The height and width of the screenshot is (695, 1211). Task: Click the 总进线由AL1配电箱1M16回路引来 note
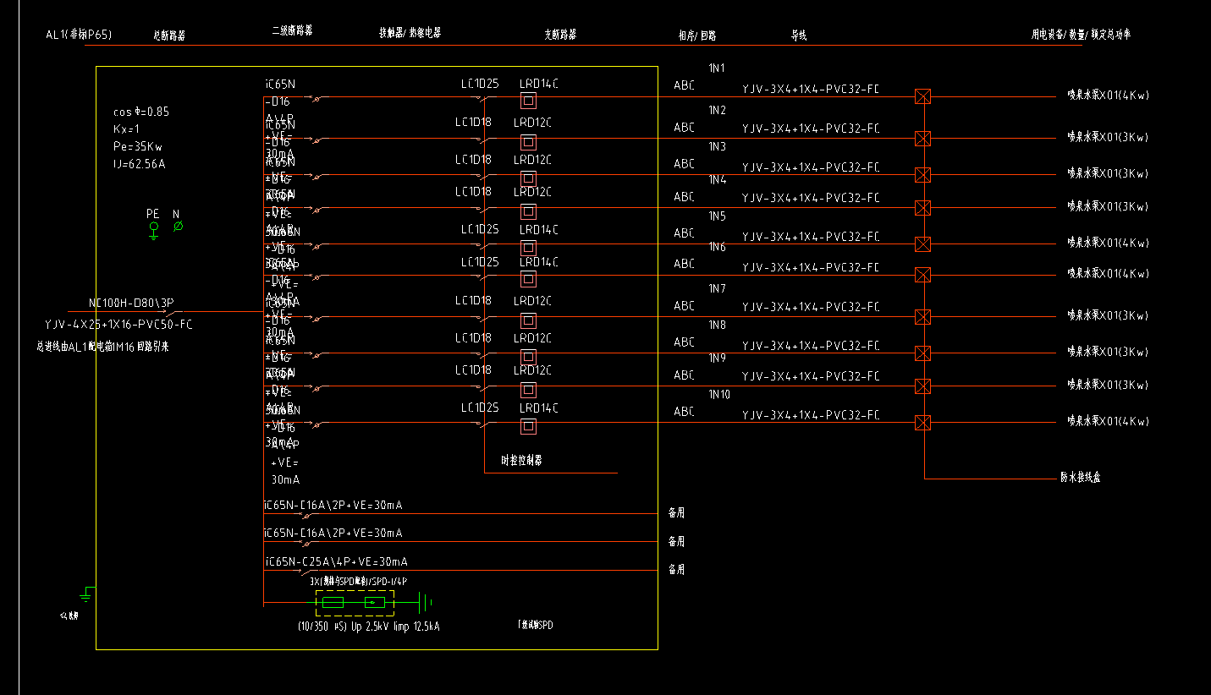(x=102, y=347)
